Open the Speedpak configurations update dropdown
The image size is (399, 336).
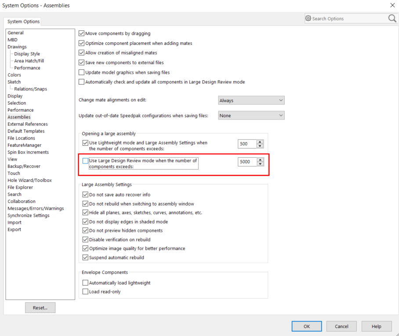pos(251,116)
